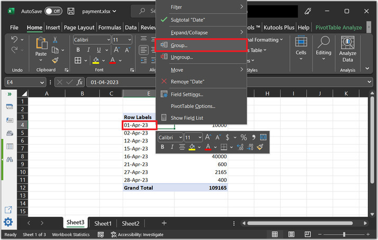Click the Save icon in title bar
This screenshot has height=240, width=378.
pos(71,11)
